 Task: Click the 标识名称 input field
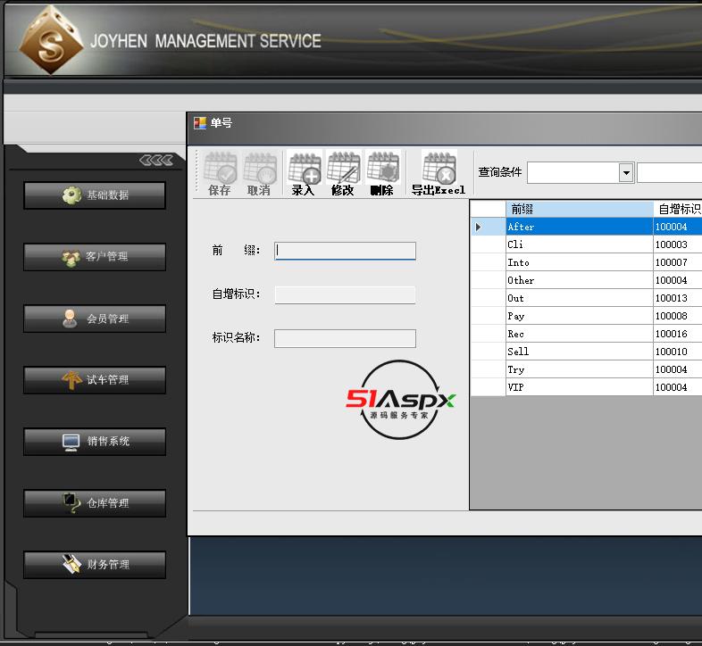point(345,339)
